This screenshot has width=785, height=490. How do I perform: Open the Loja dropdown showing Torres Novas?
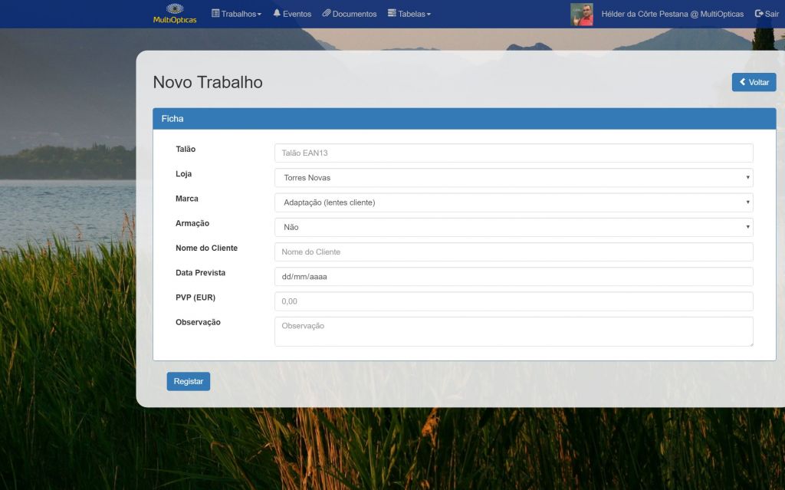pos(514,178)
